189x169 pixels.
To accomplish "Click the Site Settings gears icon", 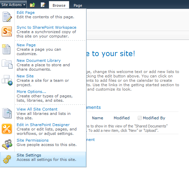I will point(7,159).
